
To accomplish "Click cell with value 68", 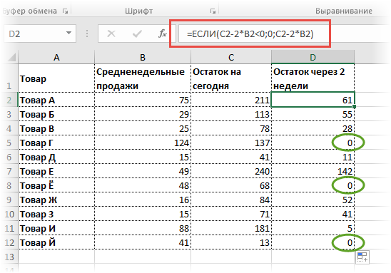I will (231, 185).
